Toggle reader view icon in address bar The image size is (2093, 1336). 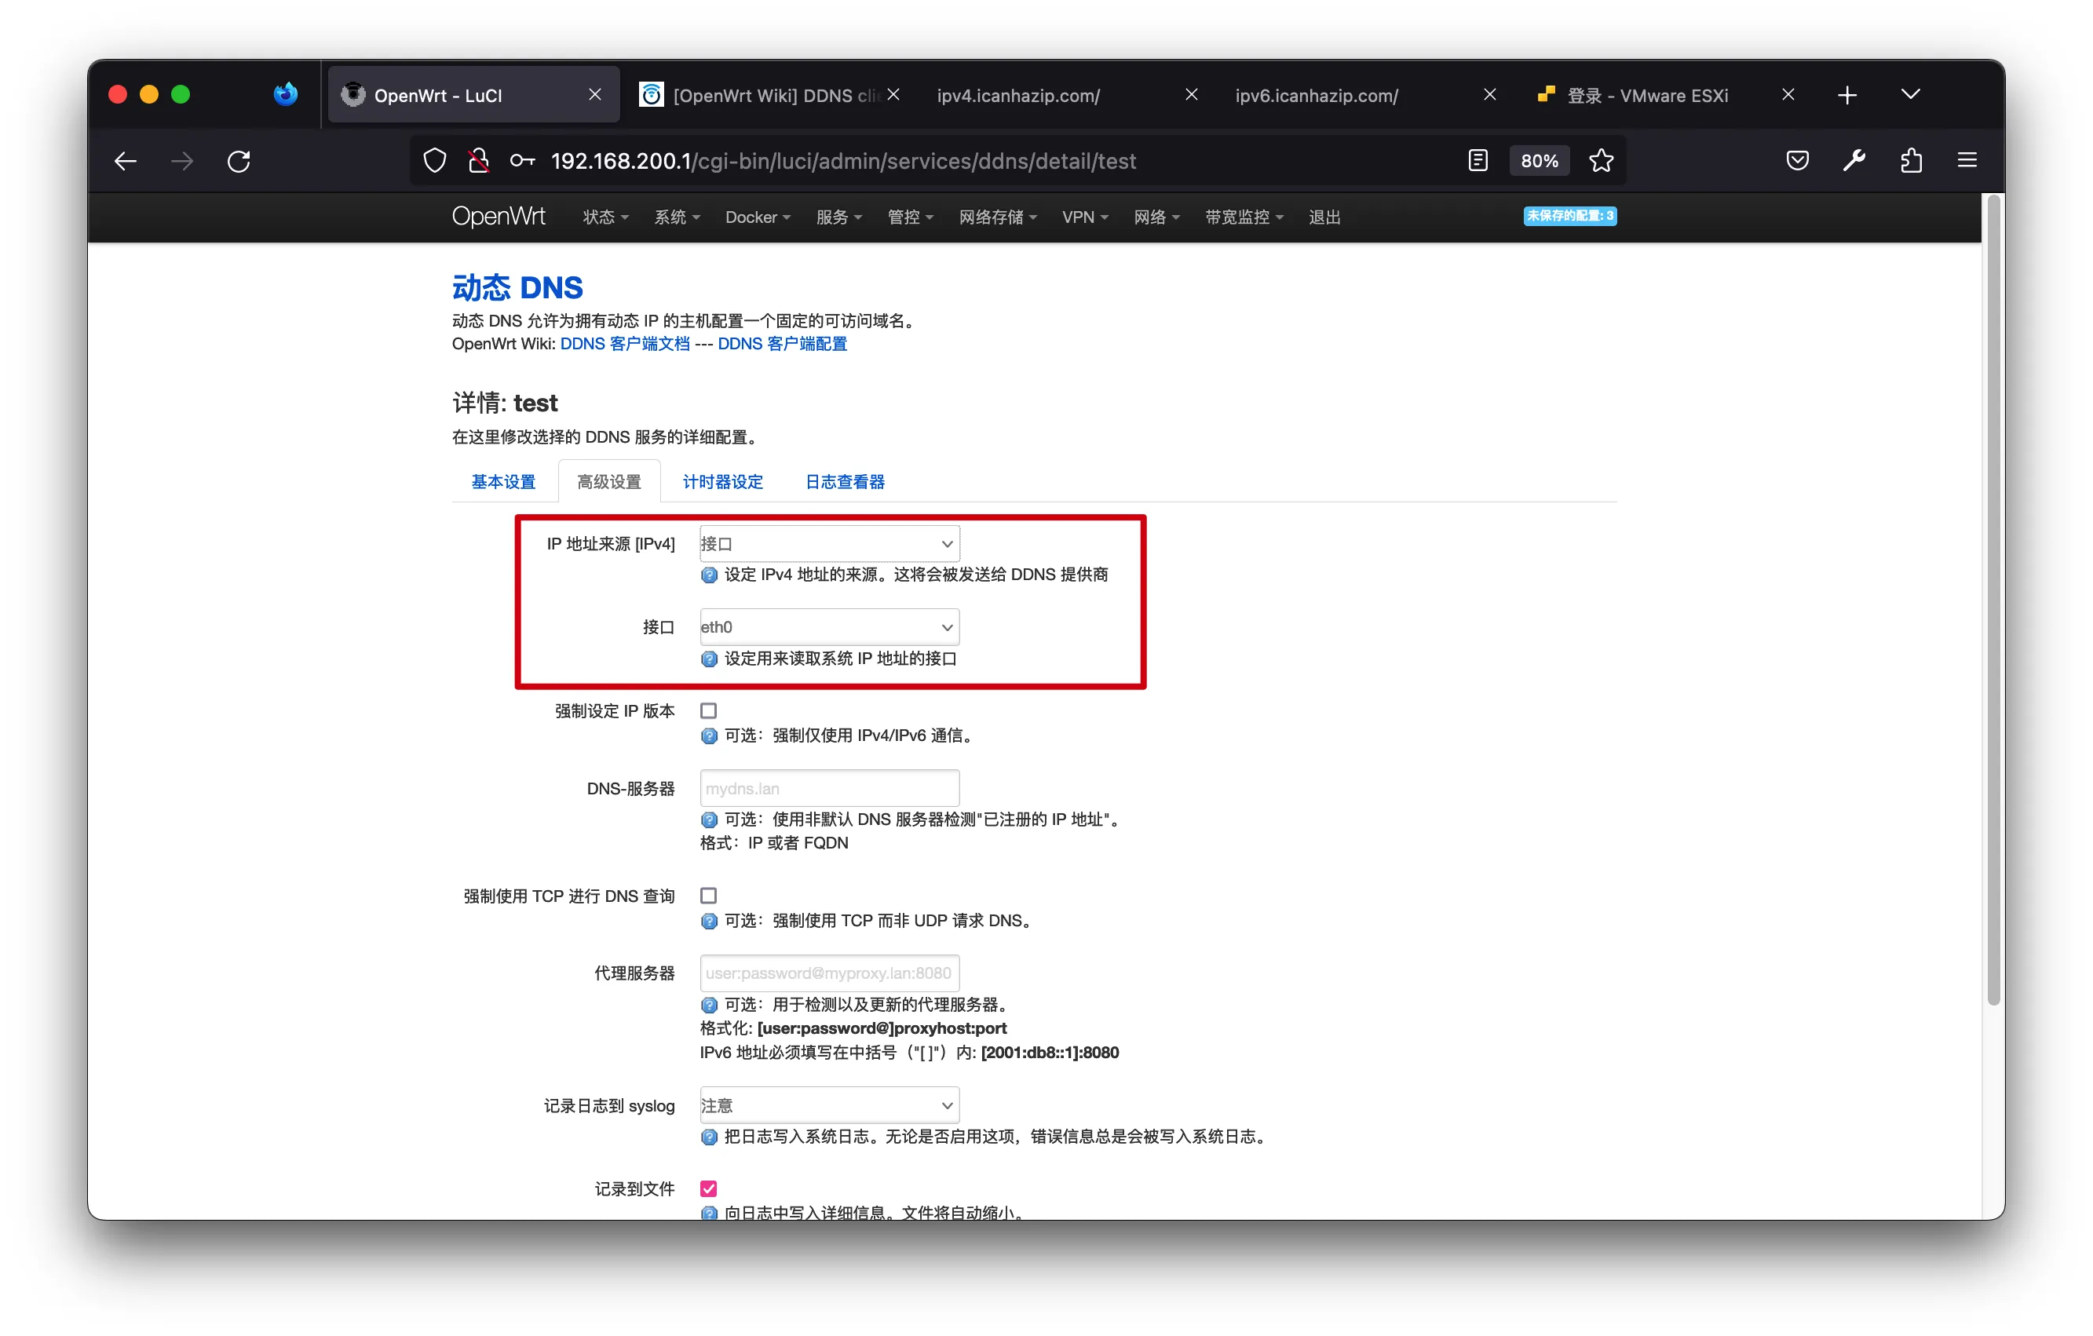click(1478, 161)
